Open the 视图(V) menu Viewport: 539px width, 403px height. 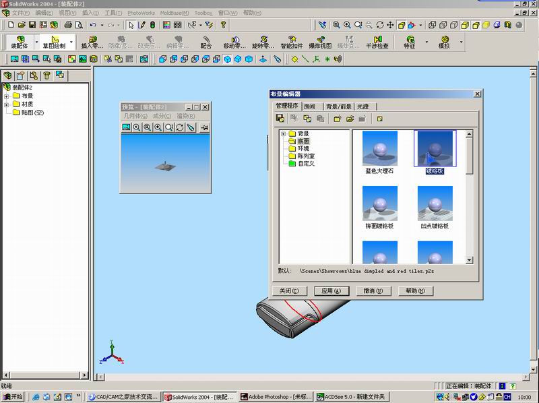click(67, 13)
